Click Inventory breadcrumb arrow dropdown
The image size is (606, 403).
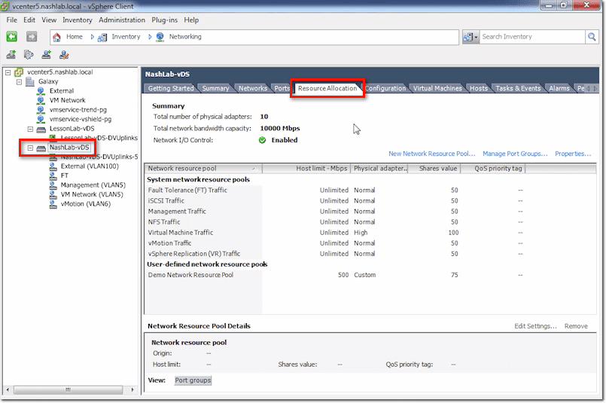tap(150, 37)
